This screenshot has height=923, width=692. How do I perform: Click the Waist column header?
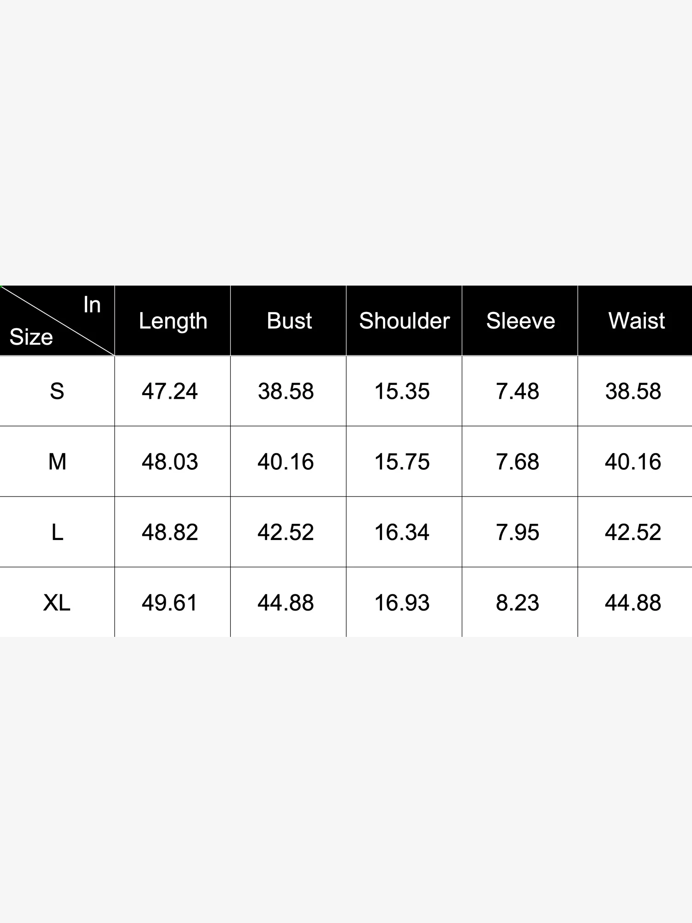(637, 321)
